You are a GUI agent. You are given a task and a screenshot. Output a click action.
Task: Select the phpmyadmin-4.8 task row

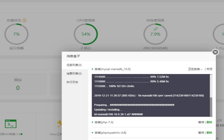click(x=152, y=133)
